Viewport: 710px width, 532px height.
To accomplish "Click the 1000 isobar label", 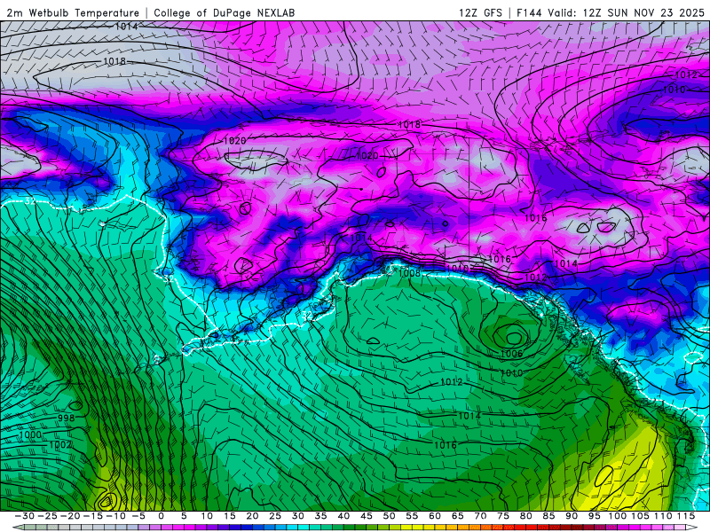I will tap(30, 434).
